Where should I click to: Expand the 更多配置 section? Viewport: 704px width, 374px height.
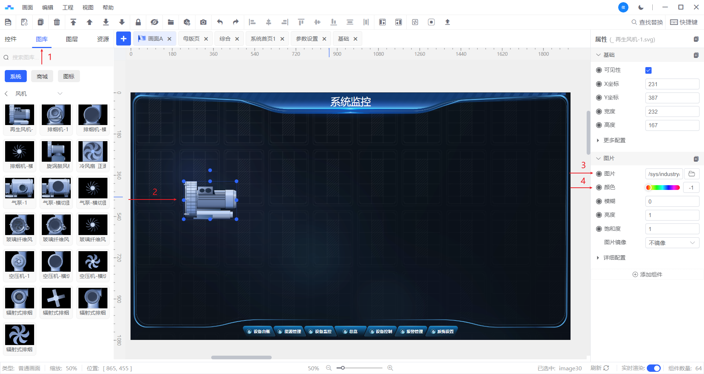[x=614, y=140]
